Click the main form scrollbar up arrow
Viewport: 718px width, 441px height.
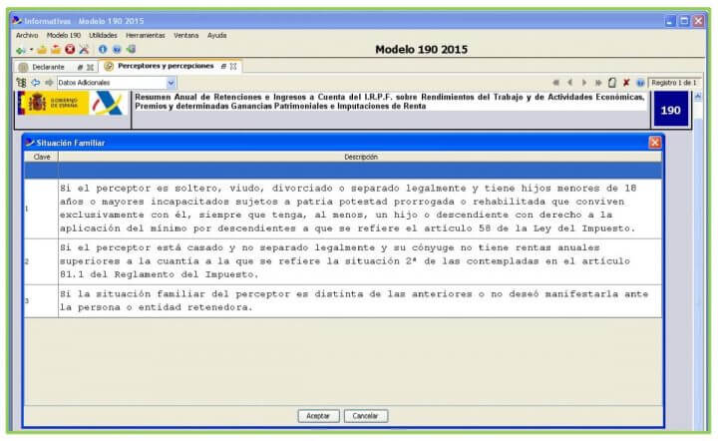[x=697, y=97]
